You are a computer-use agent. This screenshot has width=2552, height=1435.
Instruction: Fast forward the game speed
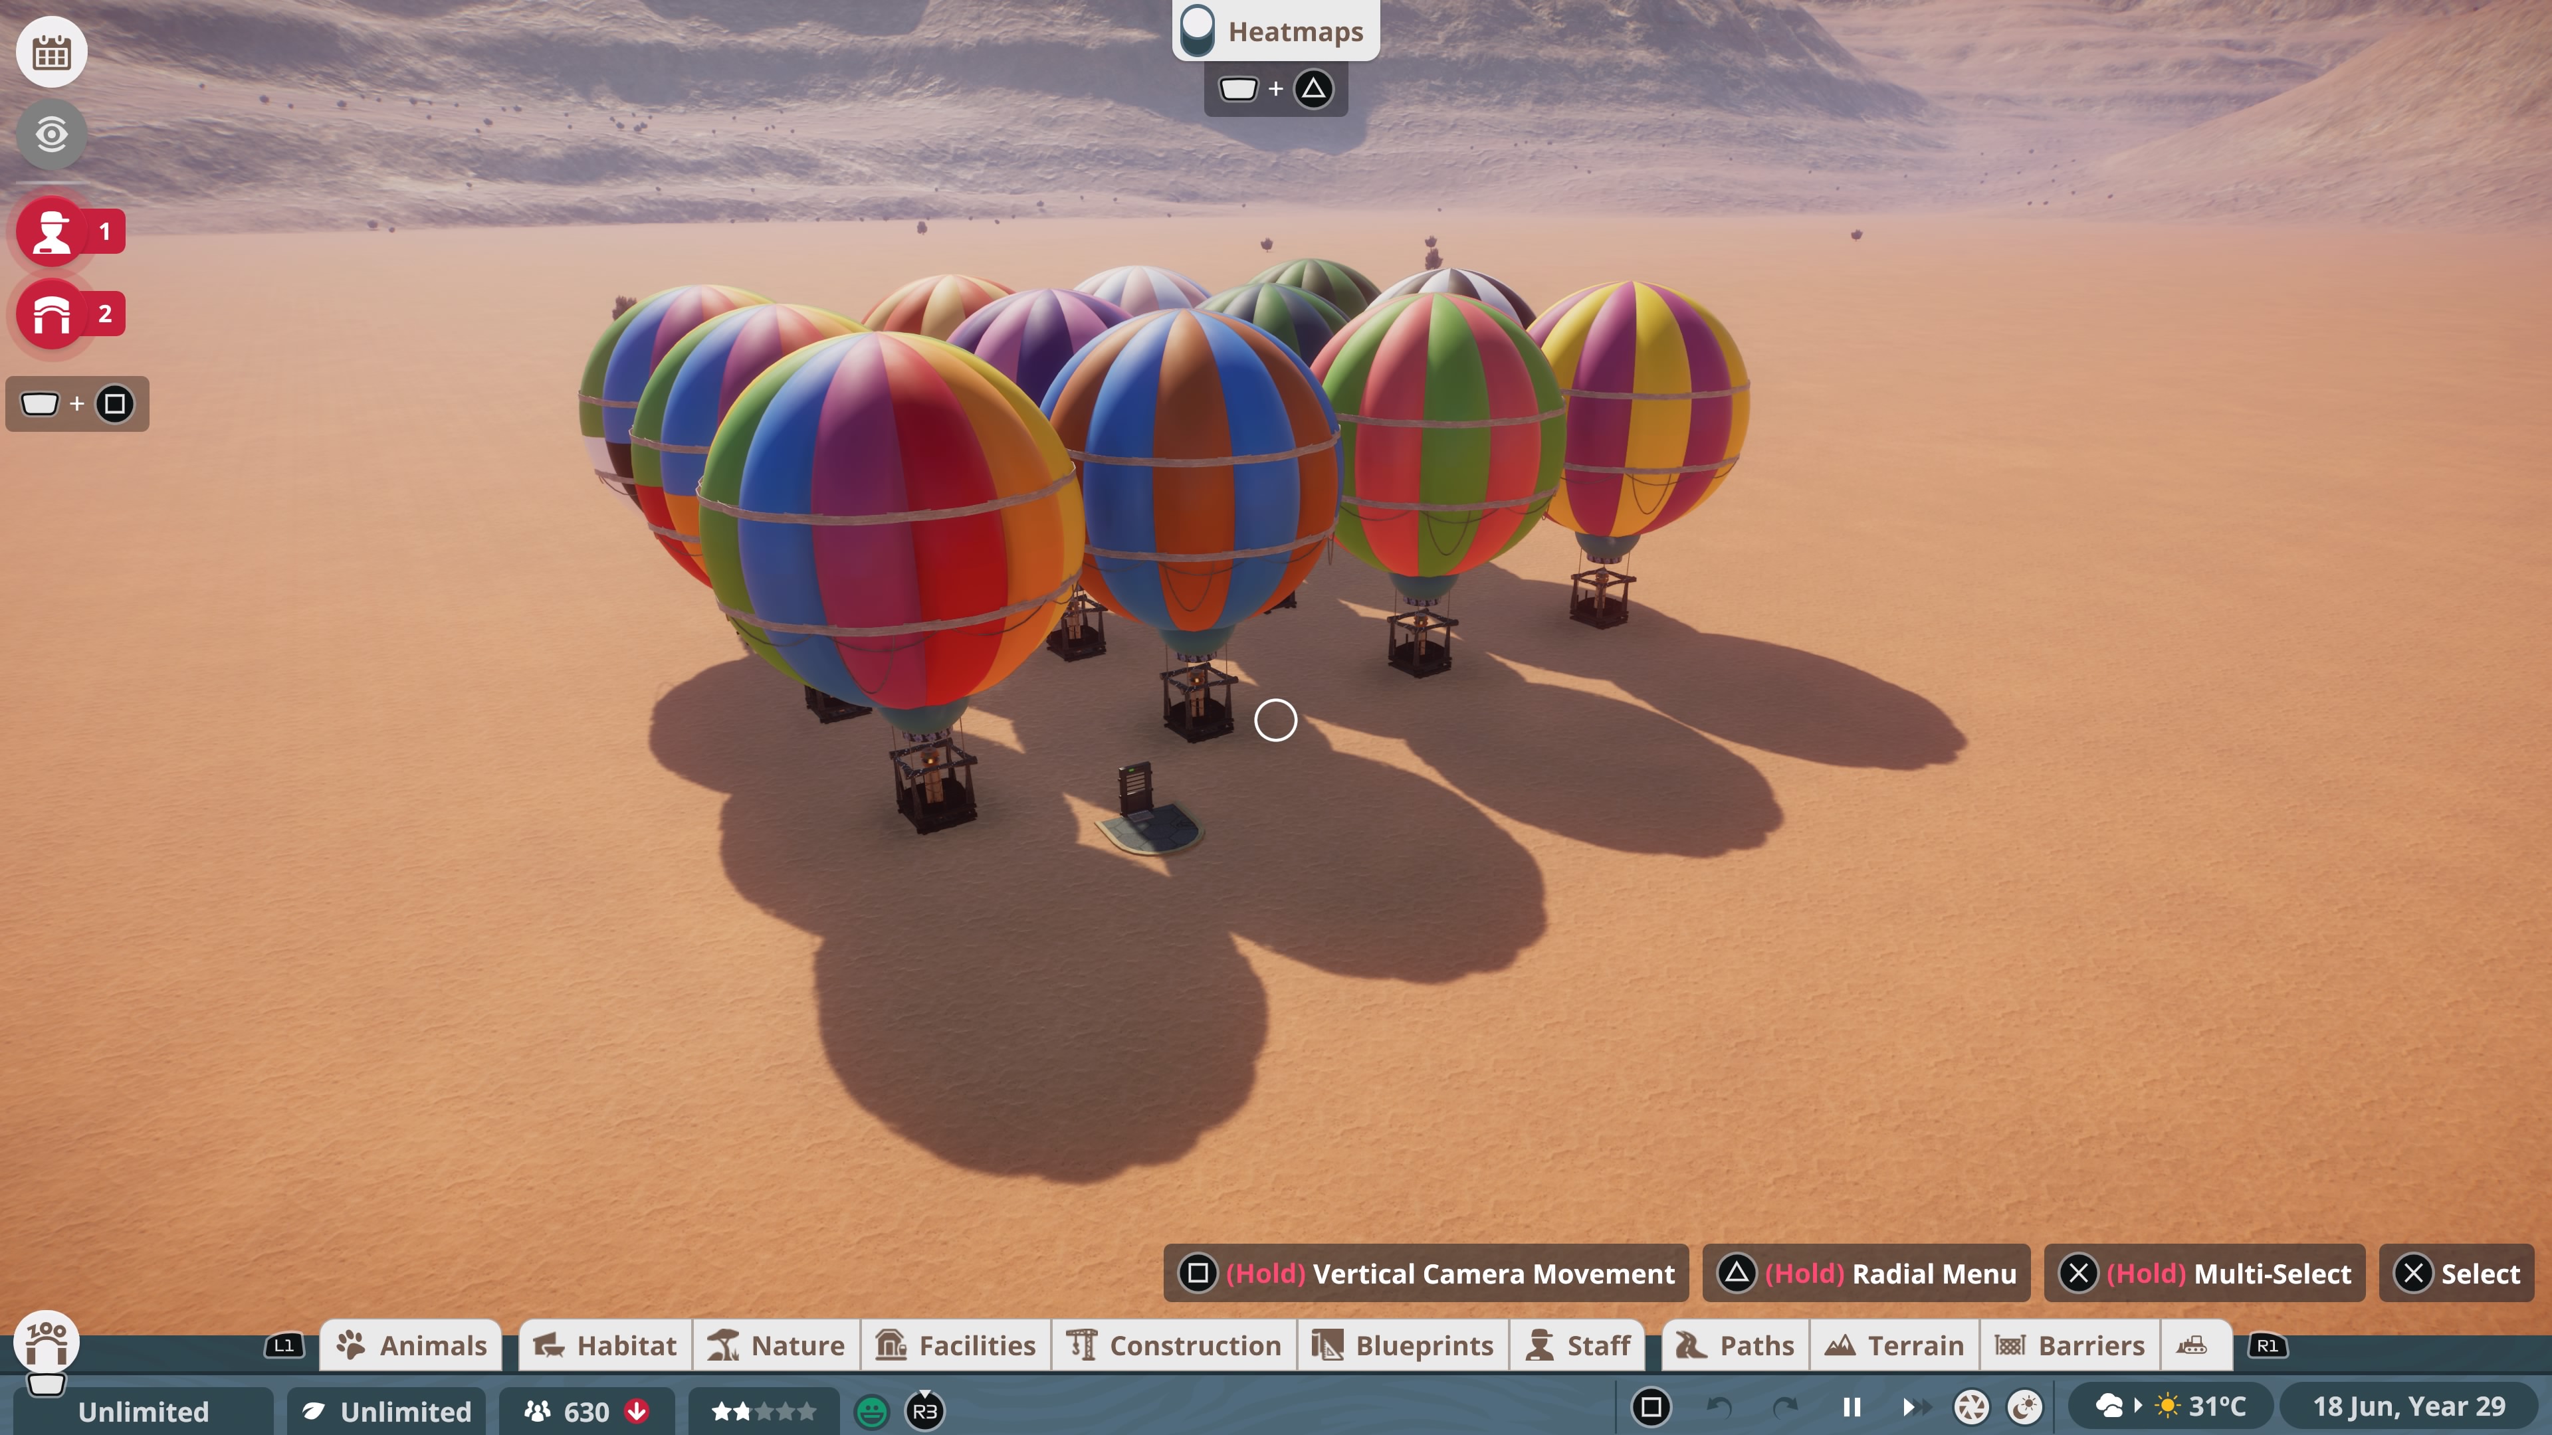coord(1916,1406)
